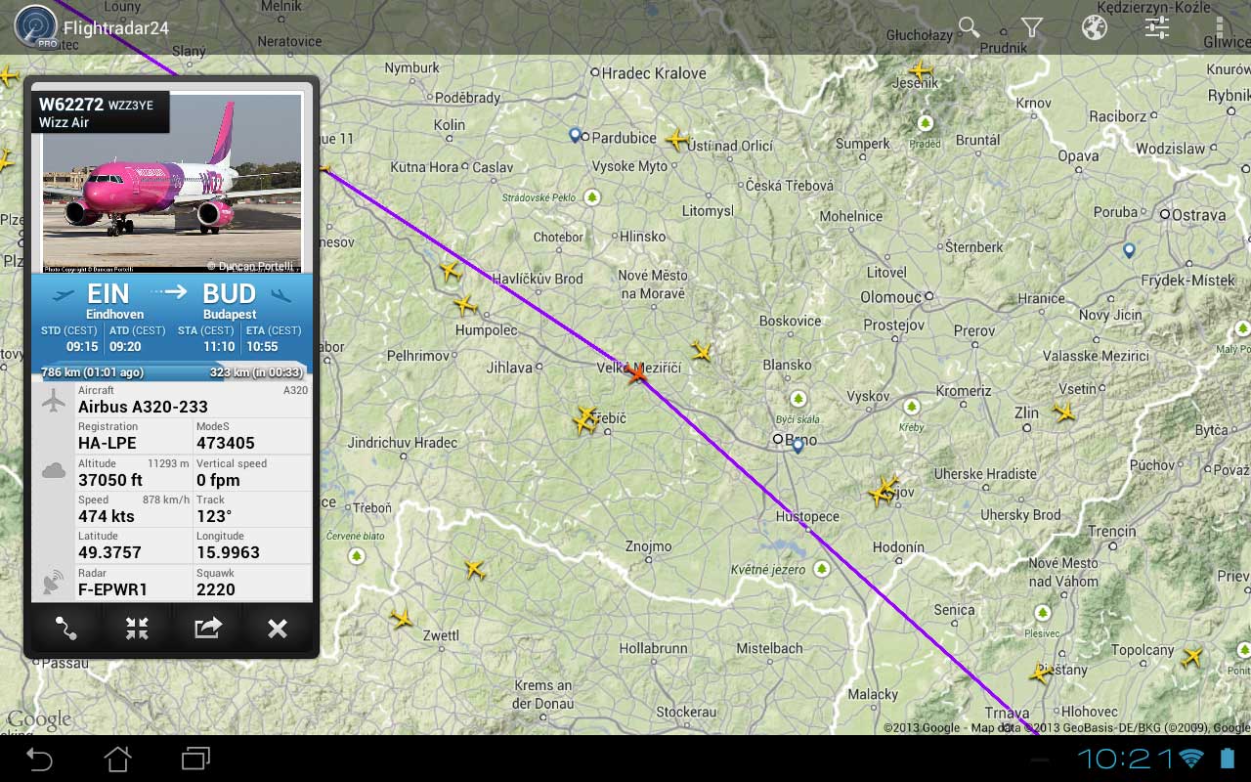Tap the globe map view icon
Screen dimensions: 1251x782
[x=1095, y=27]
